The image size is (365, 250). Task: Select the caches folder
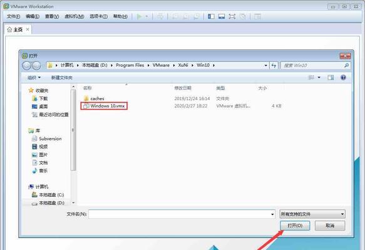click(x=94, y=99)
